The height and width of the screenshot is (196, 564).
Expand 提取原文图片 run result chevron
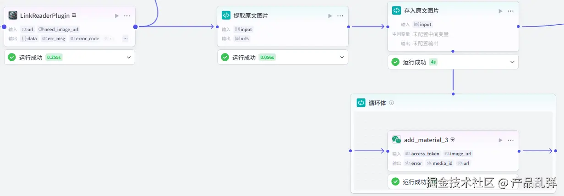point(342,58)
